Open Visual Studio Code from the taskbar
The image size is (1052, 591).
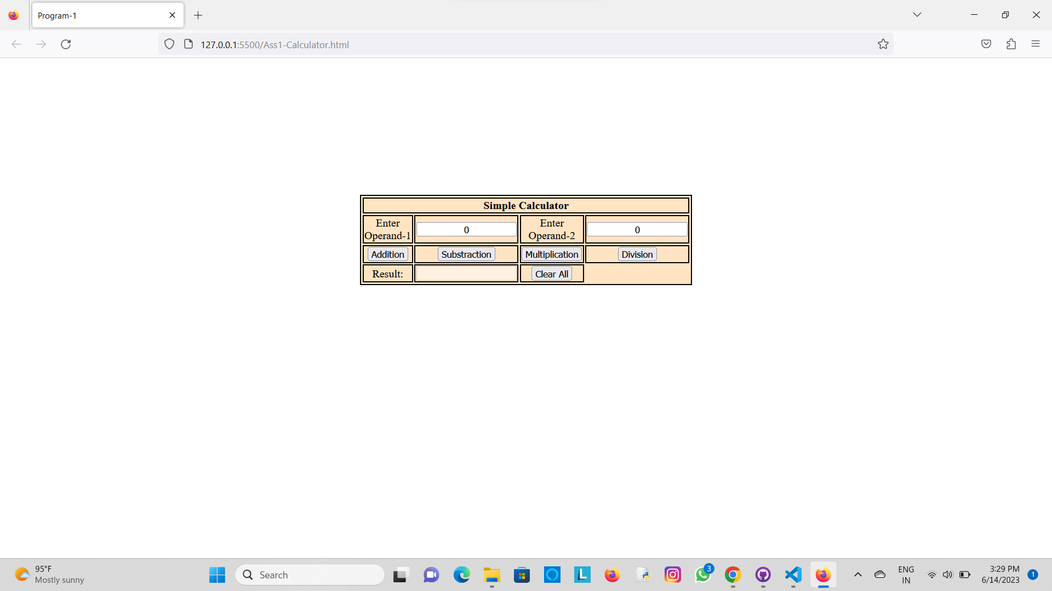[792, 575]
